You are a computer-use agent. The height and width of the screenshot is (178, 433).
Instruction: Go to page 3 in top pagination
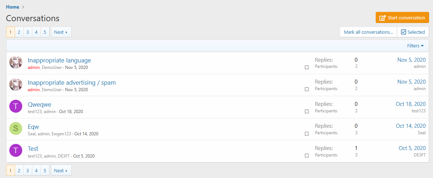coord(28,32)
